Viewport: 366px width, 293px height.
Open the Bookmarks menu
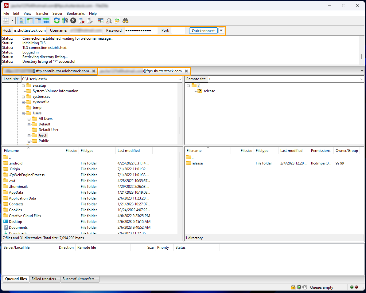pos(76,13)
